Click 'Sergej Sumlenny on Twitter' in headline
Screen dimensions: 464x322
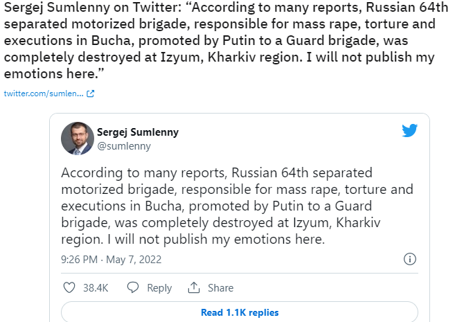pyautogui.click(x=93, y=8)
